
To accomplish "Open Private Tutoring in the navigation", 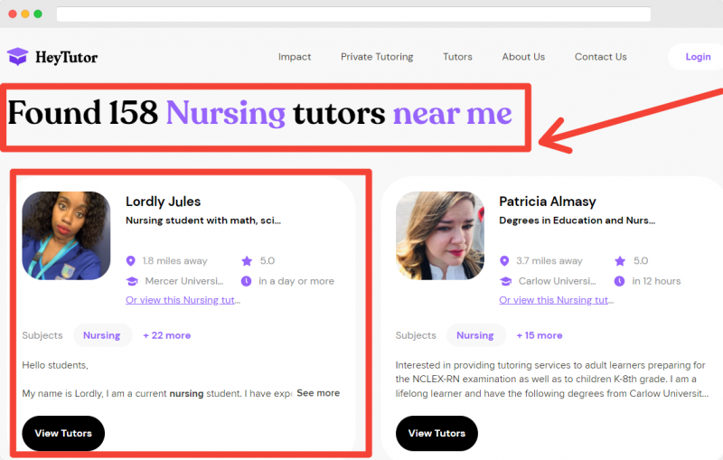I will (x=377, y=57).
